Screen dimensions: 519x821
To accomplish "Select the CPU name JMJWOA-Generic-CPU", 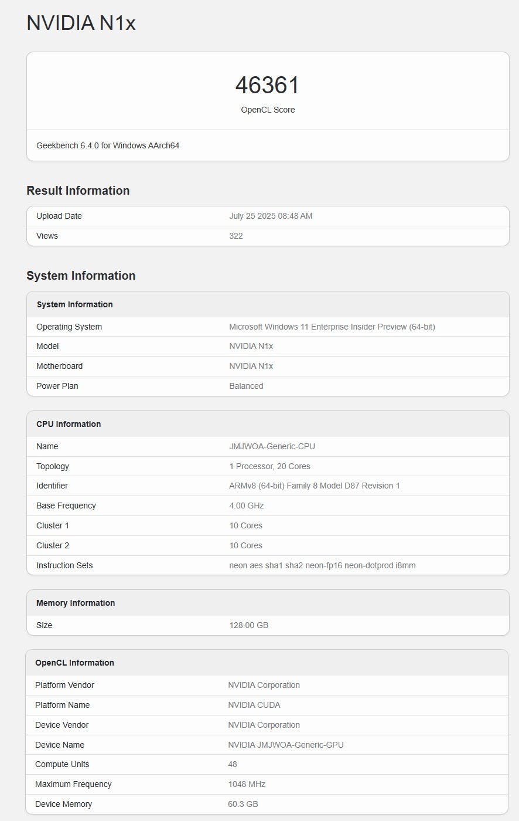I will [x=272, y=446].
